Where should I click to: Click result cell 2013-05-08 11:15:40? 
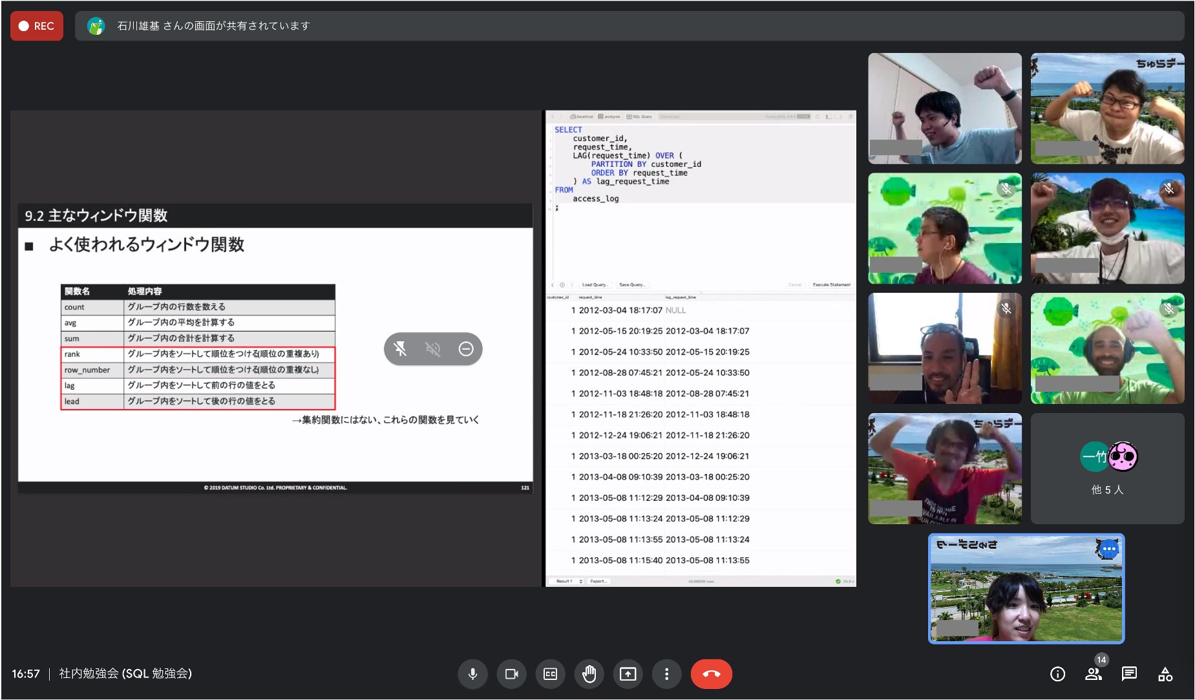click(x=620, y=560)
